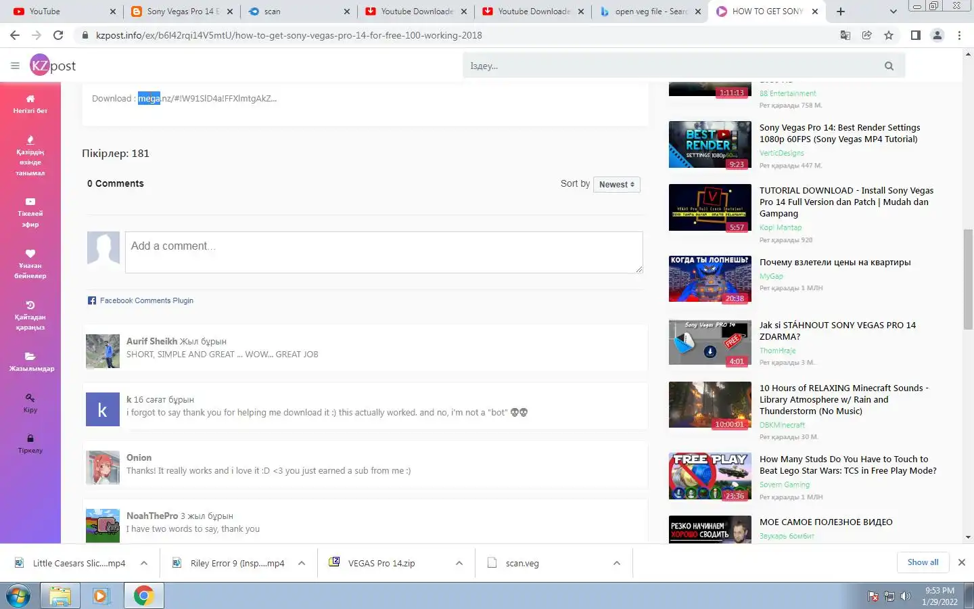Open TUTORIAL DOWNLOAD Install Sony Vegas thumbnail
The image size is (974, 609).
[x=710, y=208]
